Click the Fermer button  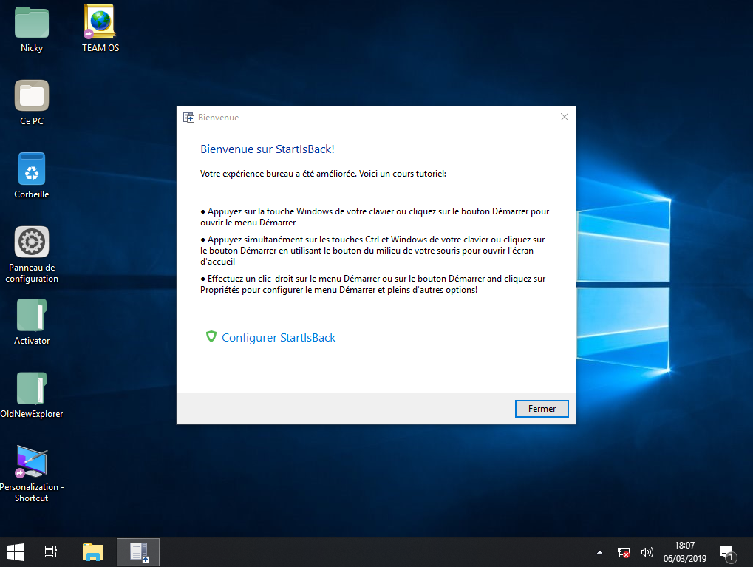click(542, 409)
